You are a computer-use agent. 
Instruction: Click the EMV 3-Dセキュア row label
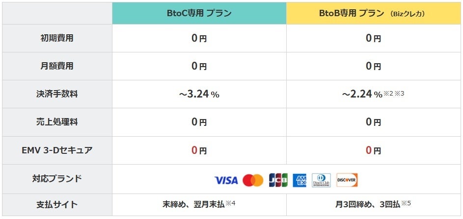pos(57,150)
